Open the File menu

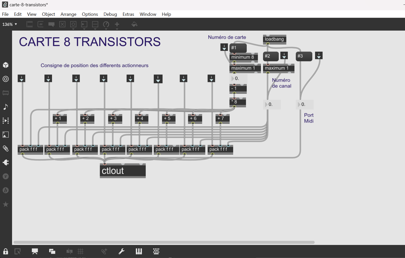click(x=5, y=14)
